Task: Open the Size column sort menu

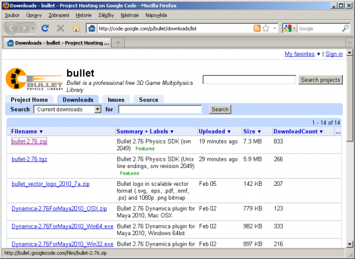Action: pyautogui.click(x=259, y=131)
